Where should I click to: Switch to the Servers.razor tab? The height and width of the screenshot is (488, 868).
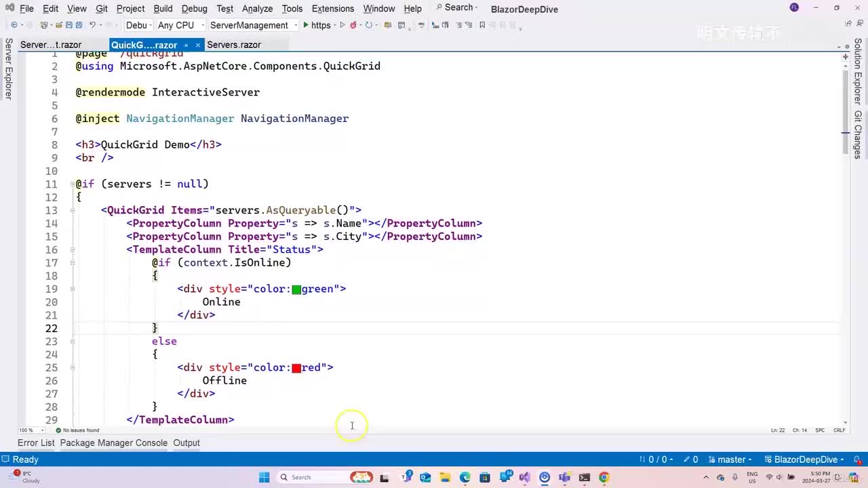(x=234, y=45)
